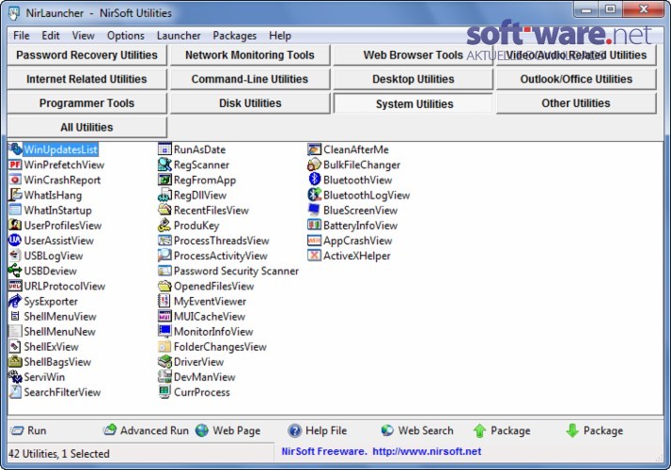The height and width of the screenshot is (470, 671).
Task: Select the SearchFilterView entry
Action: pos(55,392)
